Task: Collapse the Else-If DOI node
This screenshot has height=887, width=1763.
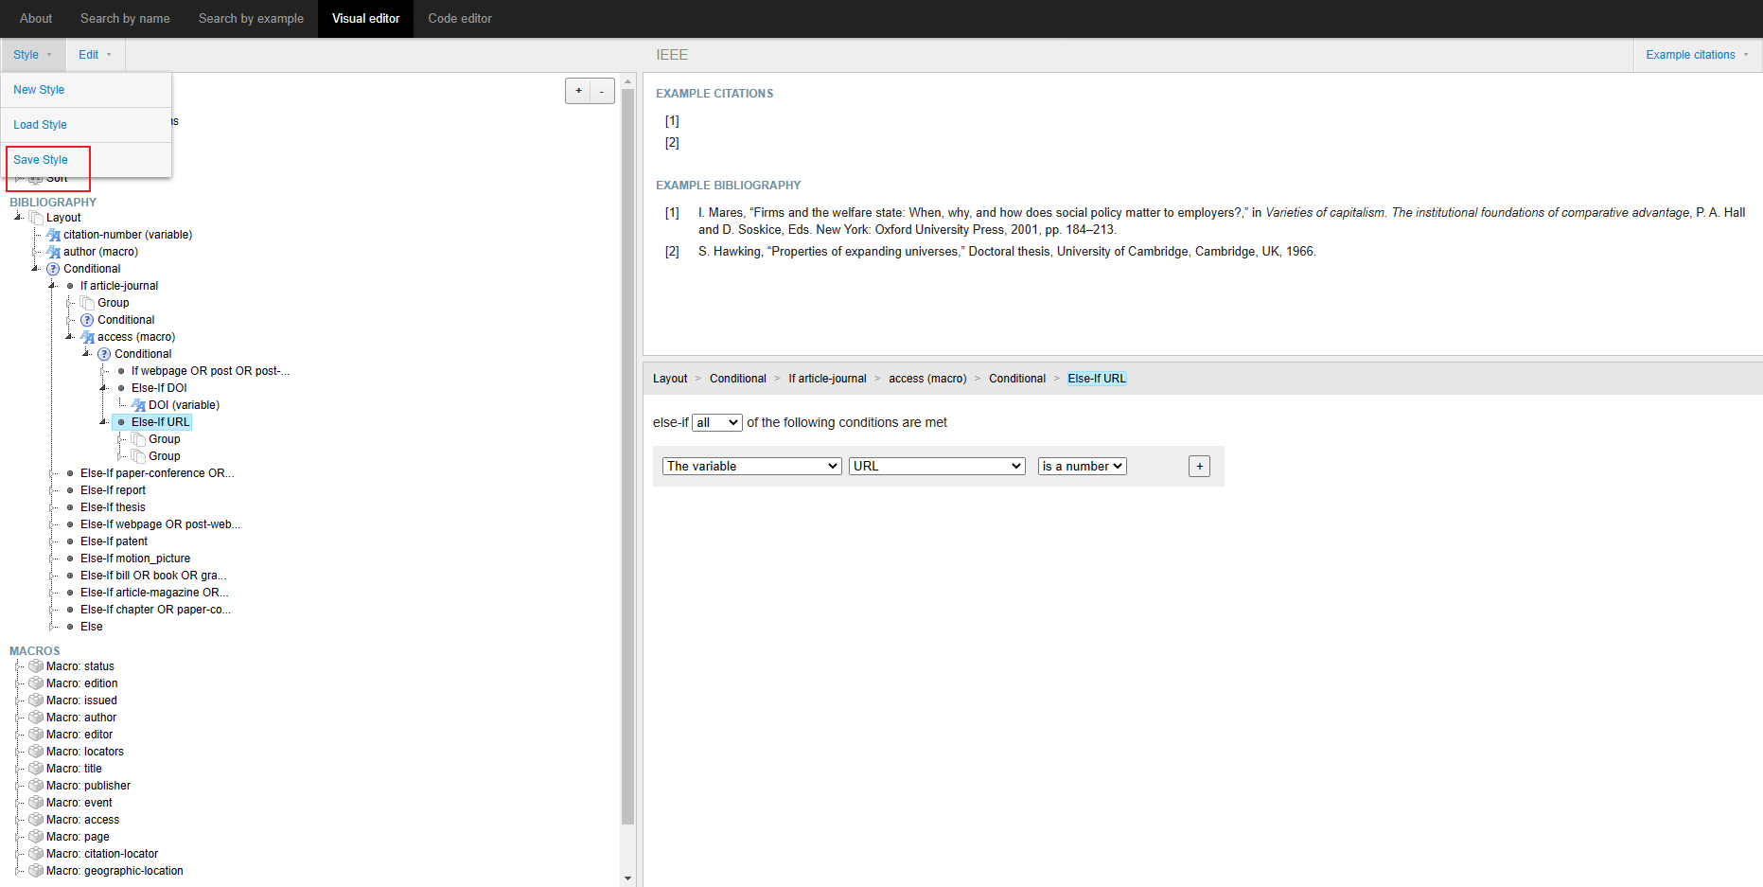Action: tap(103, 388)
